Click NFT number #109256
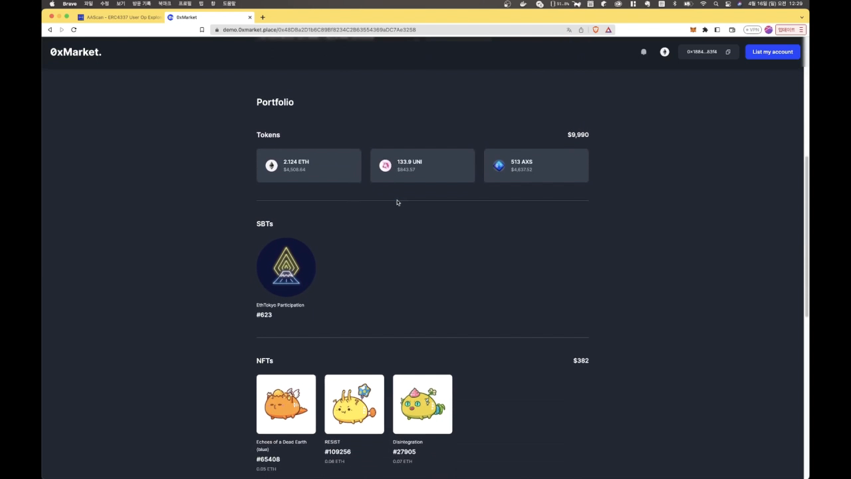 point(338,452)
